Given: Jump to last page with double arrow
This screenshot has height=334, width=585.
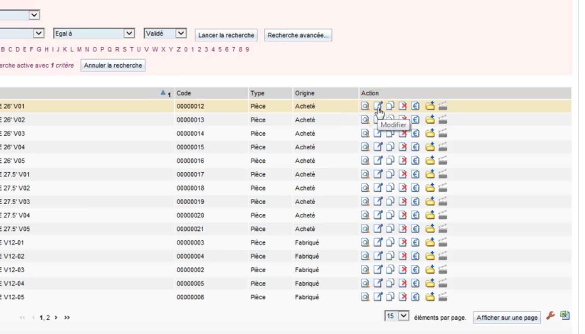Looking at the screenshot, I should click(x=67, y=318).
